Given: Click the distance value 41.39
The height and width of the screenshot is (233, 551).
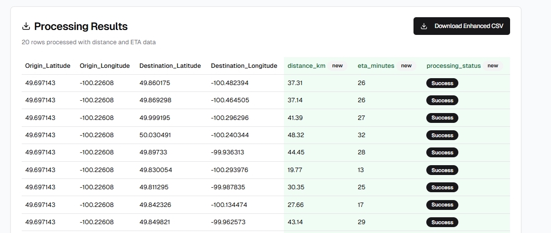Looking at the screenshot, I should click(295, 117).
